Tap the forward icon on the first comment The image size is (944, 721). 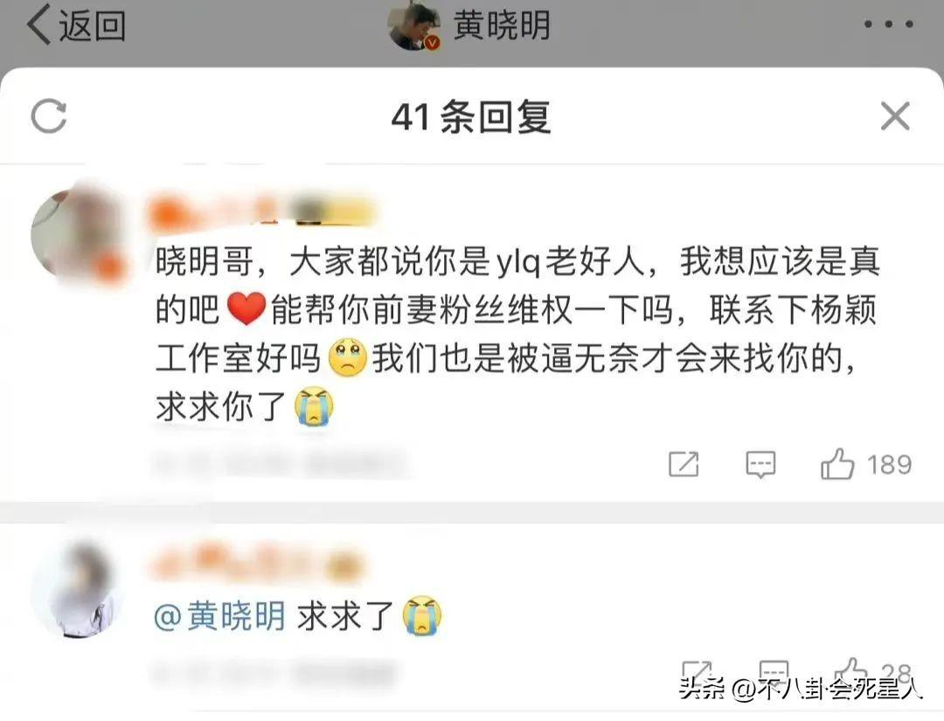684,464
